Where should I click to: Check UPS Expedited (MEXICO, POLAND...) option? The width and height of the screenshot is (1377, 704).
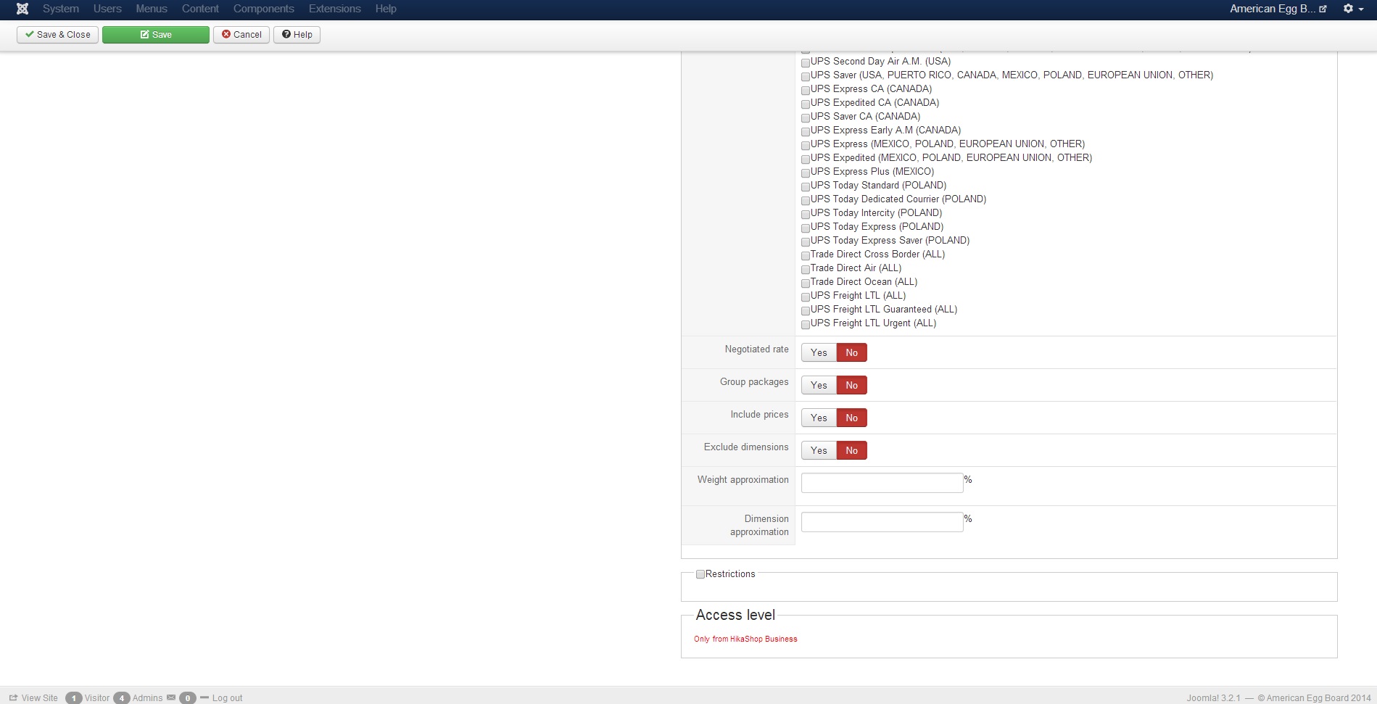pyautogui.click(x=806, y=160)
